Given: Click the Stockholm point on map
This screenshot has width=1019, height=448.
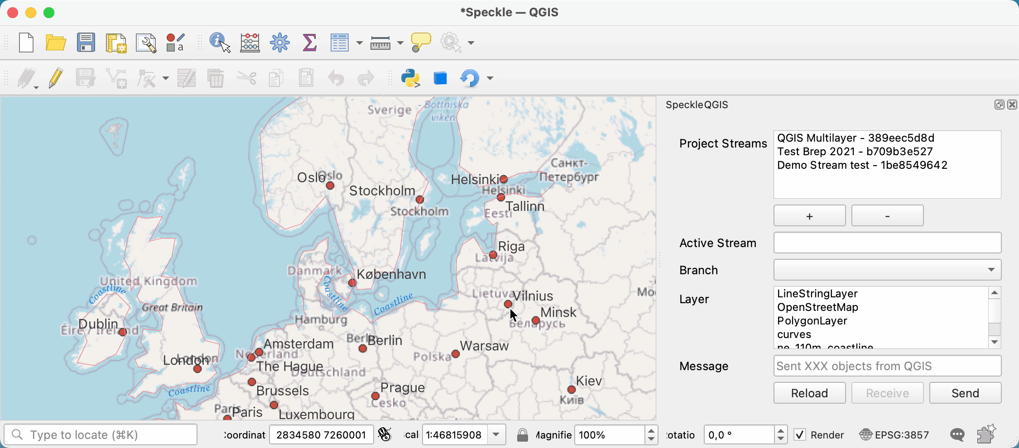Looking at the screenshot, I should coord(420,200).
